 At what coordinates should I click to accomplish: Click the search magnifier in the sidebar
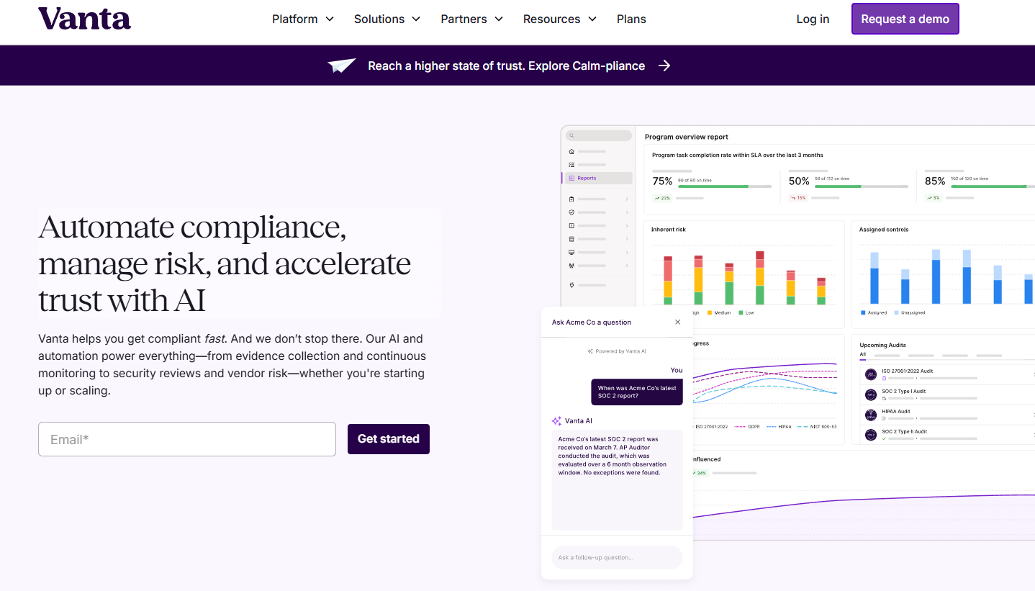(x=571, y=135)
